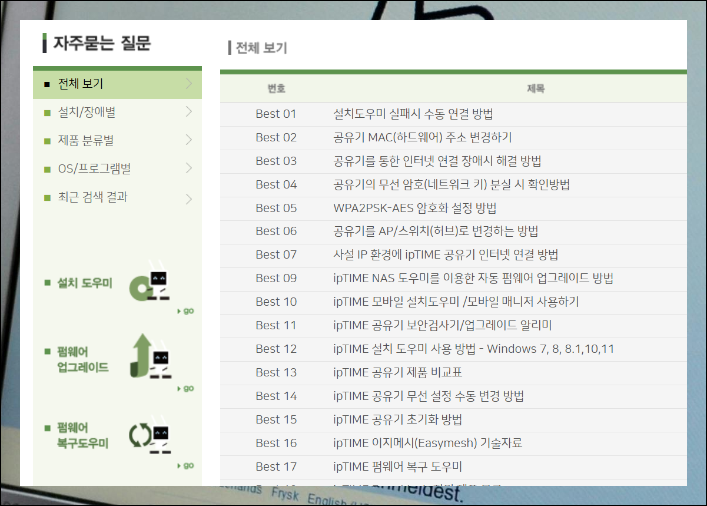Viewport: 707px width, 506px height.
Task: Click the Best 16 number cell
Action: pyautogui.click(x=276, y=443)
